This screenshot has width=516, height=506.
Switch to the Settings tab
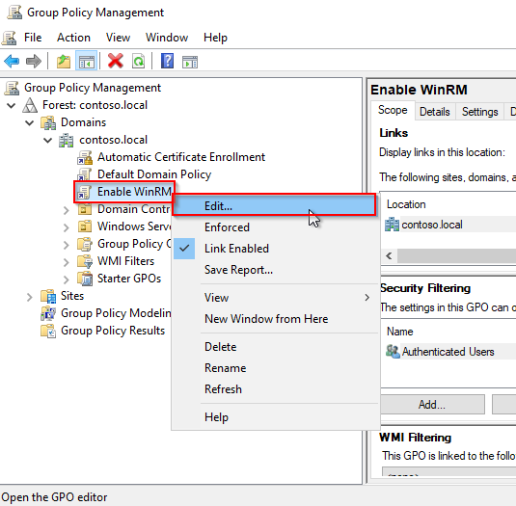coord(479,112)
